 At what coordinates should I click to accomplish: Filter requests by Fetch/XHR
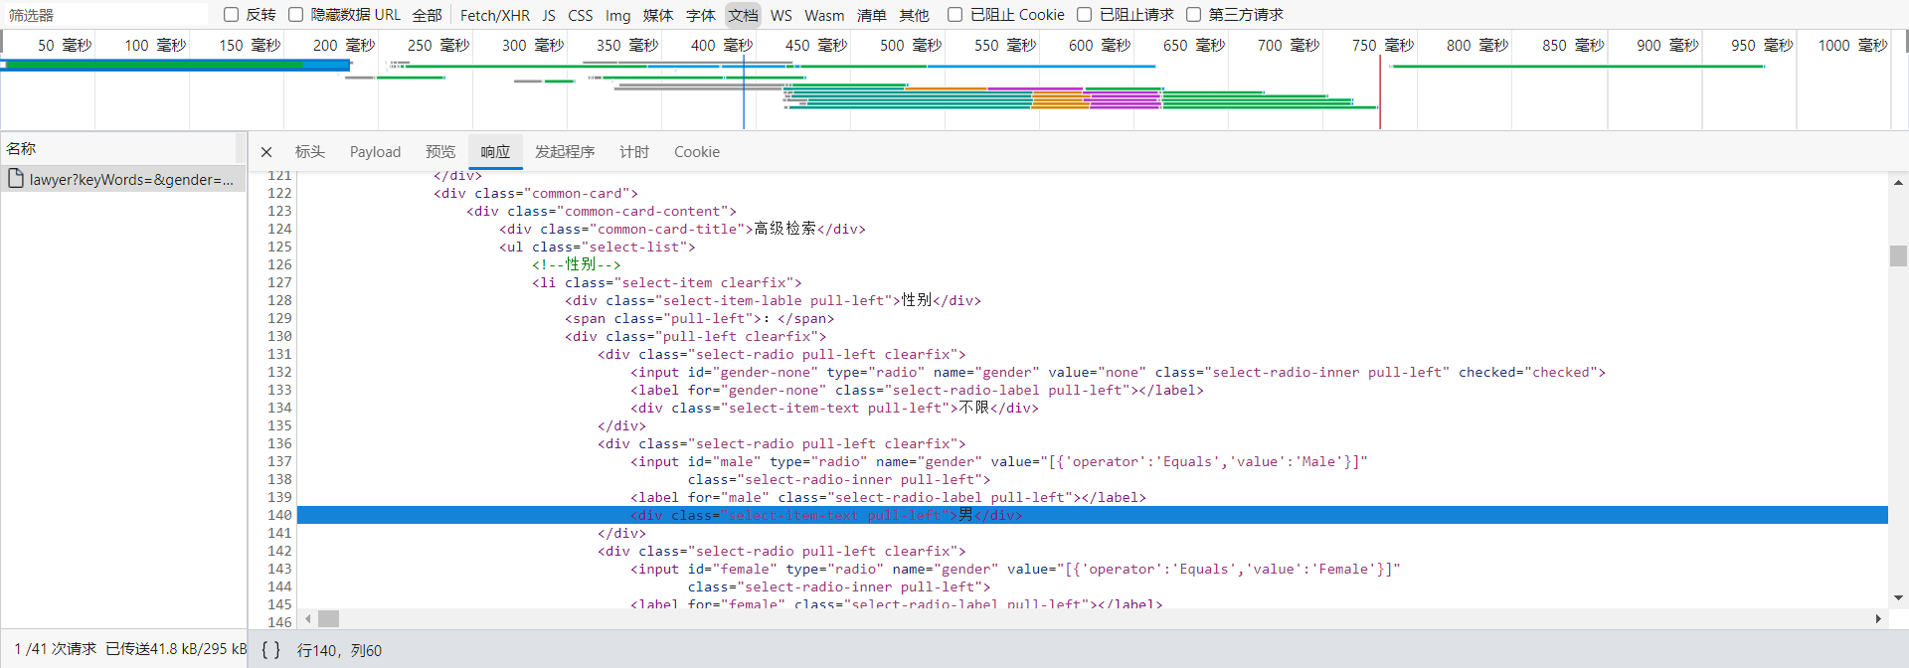pyautogui.click(x=494, y=15)
